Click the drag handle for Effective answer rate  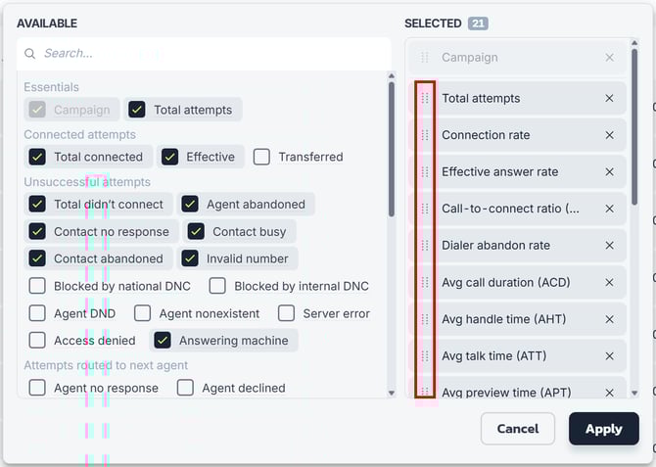(x=425, y=172)
